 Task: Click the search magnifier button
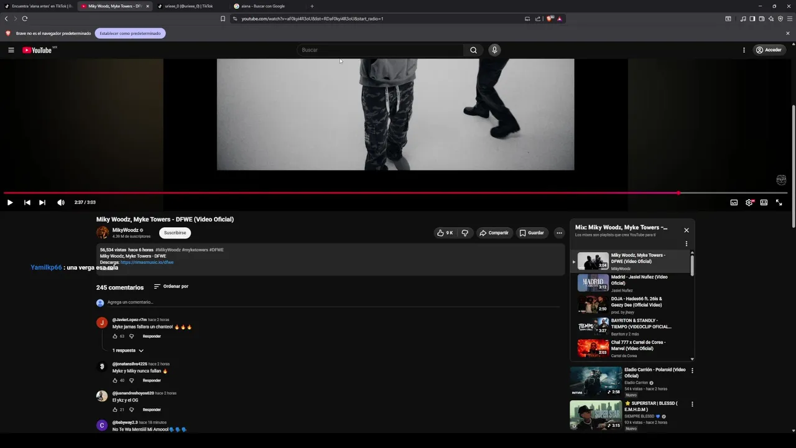(473, 50)
